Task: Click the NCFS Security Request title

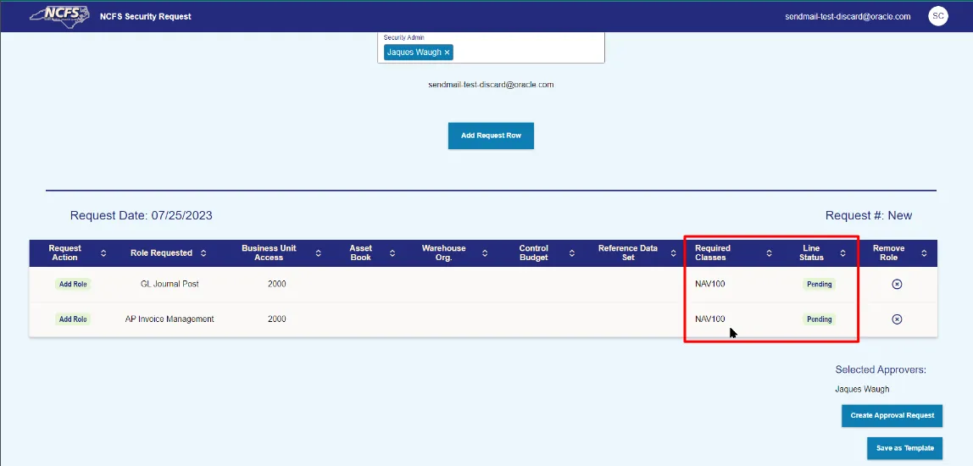Action: click(x=145, y=16)
